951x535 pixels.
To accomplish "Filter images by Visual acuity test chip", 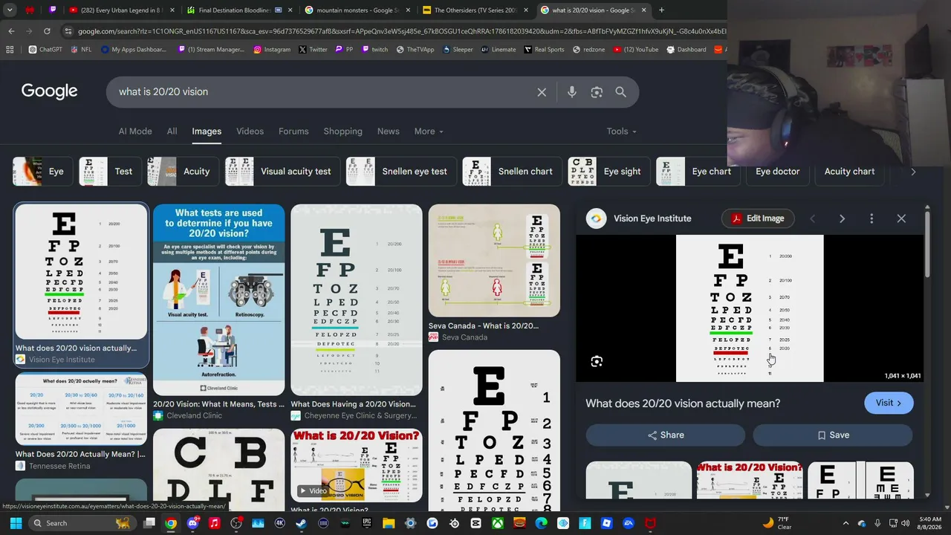I will [282, 172].
